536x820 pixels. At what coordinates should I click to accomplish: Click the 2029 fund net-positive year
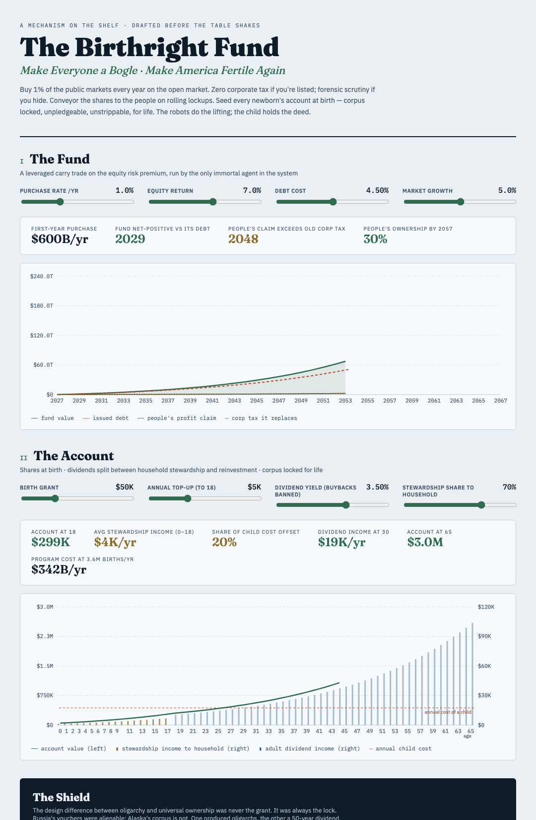point(130,239)
